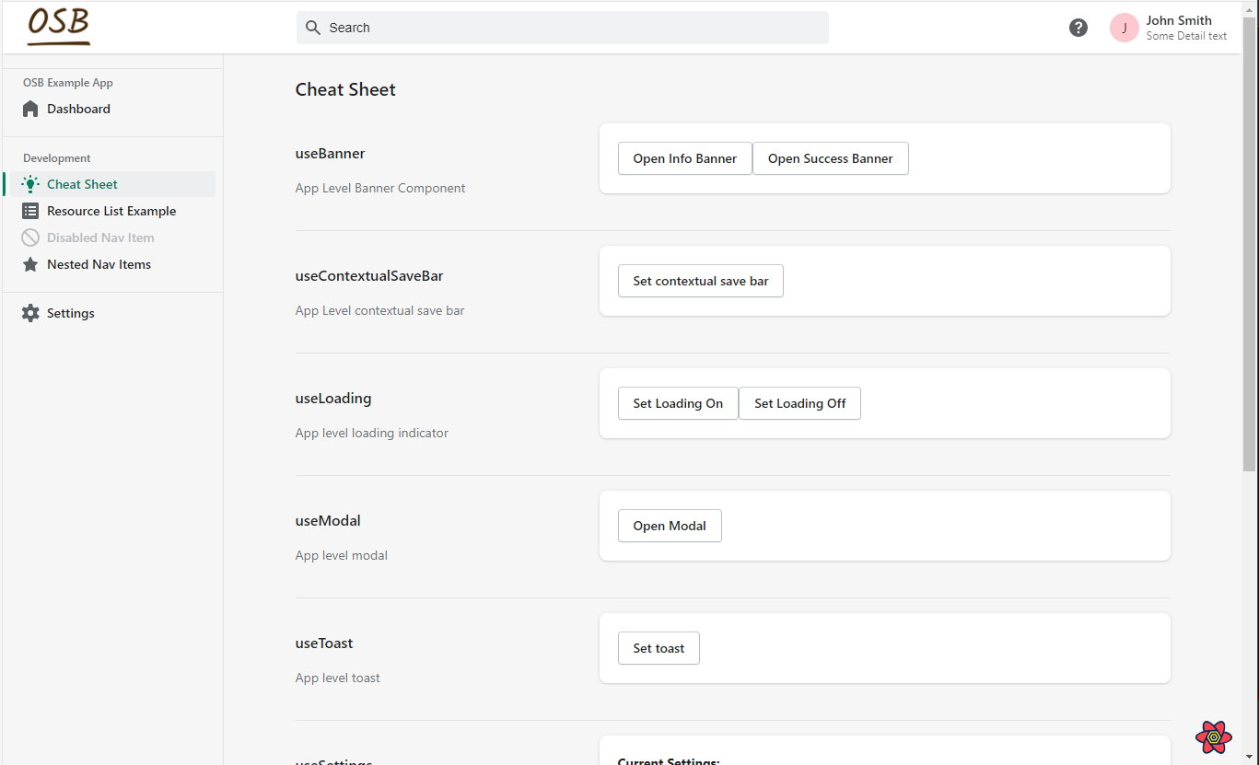Click the John Smith avatar

pos(1125,28)
